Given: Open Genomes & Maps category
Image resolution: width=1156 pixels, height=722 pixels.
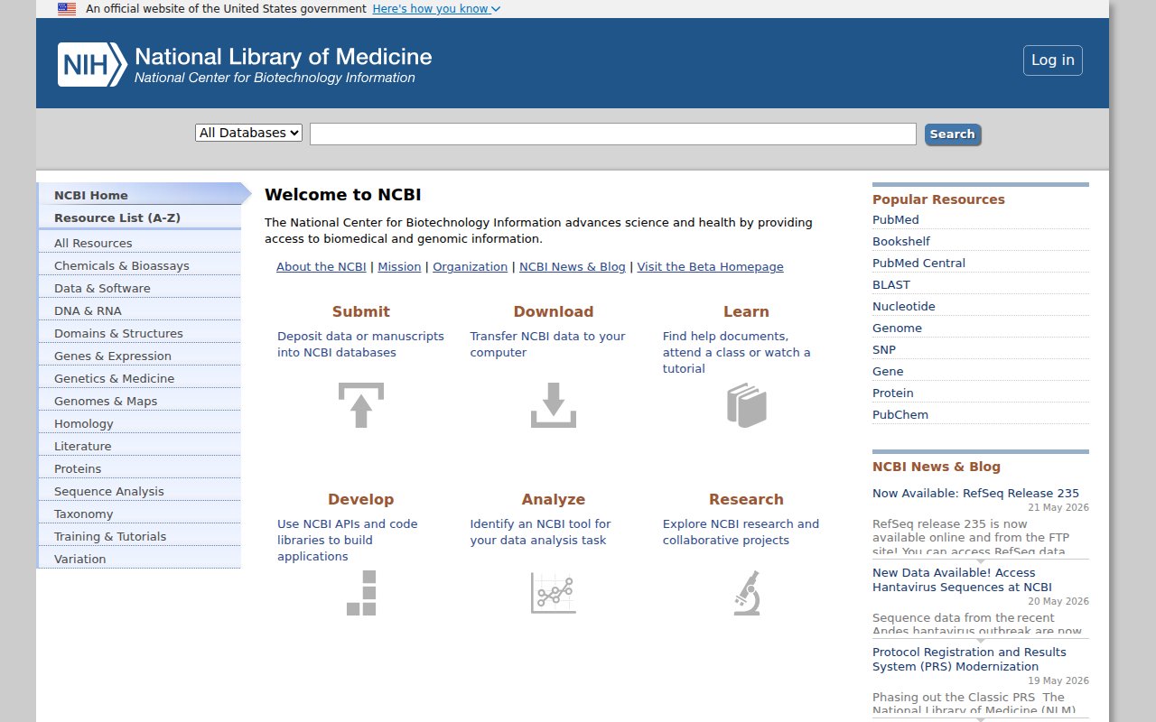Looking at the screenshot, I should coord(140,401).
